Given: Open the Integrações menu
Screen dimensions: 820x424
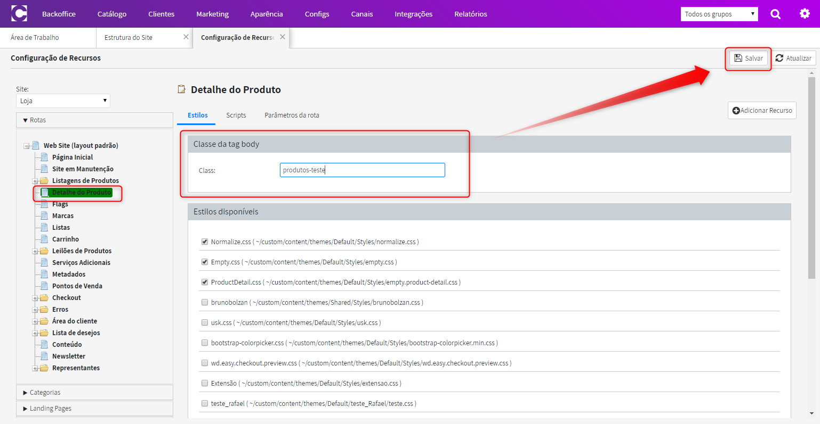Looking at the screenshot, I should [x=414, y=14].
